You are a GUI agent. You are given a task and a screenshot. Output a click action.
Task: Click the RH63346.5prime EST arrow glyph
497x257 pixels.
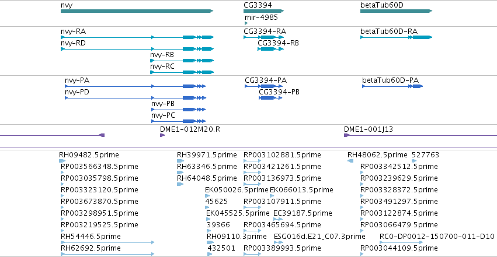pos(180,172)
